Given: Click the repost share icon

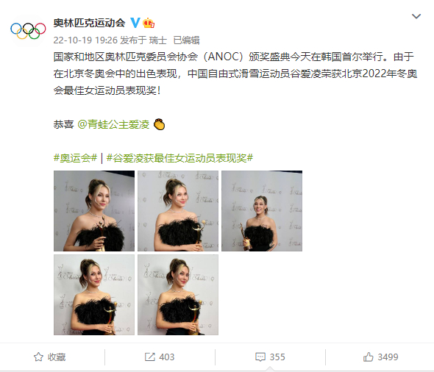Looking at the screenshot, I should click(x=150, y=357).
